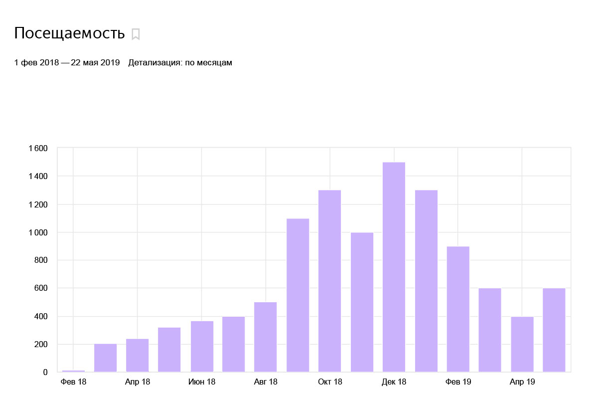Click the bookmark icon next to Посещаемость
This screenshot has width=598, height=399.
coord(136,34)
